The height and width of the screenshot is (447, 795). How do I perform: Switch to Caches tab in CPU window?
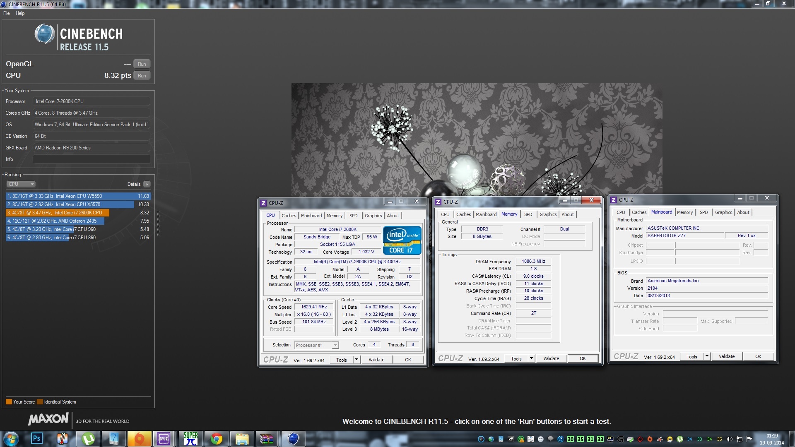click(x=289, y=216)
